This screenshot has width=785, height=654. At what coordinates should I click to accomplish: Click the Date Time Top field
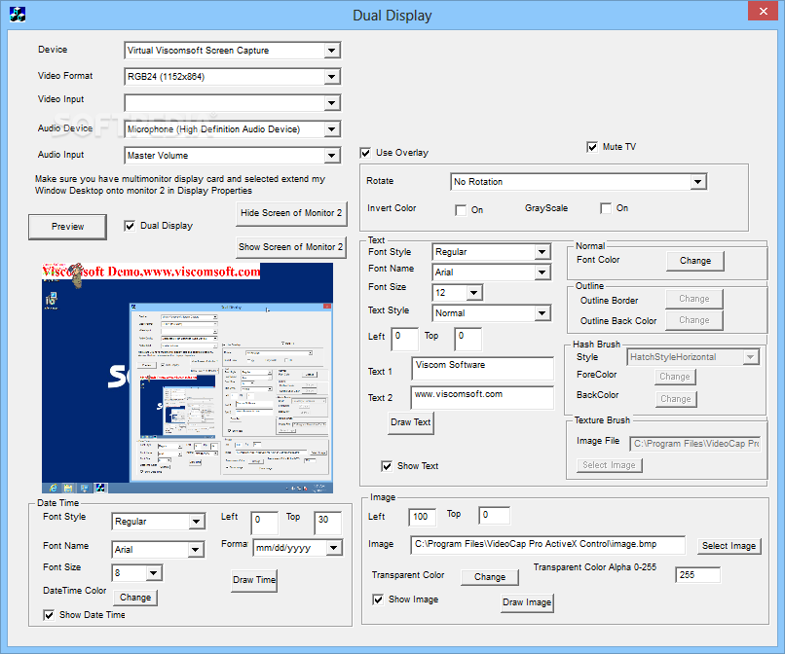[x=327, y=524]
